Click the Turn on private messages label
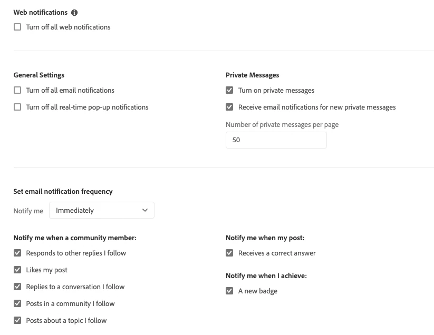 click(x=276, y=91)
